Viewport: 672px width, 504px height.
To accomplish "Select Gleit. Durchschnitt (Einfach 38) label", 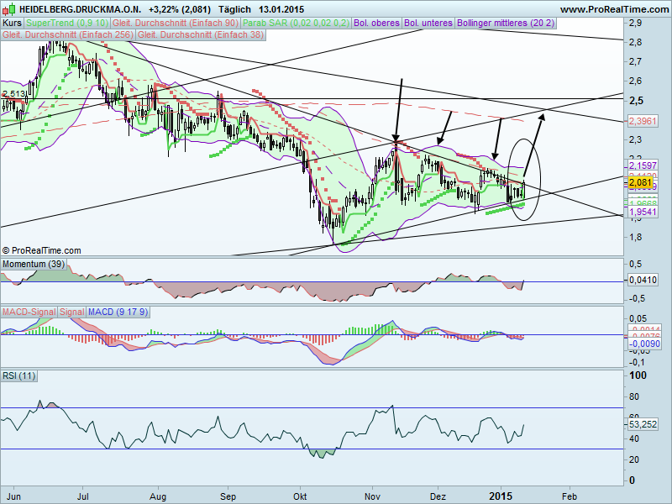I will [201, 34].
